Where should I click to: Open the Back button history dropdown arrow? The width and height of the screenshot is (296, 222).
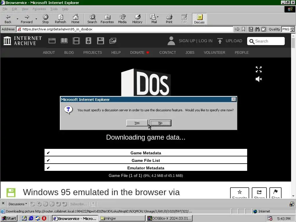(17, 19)
